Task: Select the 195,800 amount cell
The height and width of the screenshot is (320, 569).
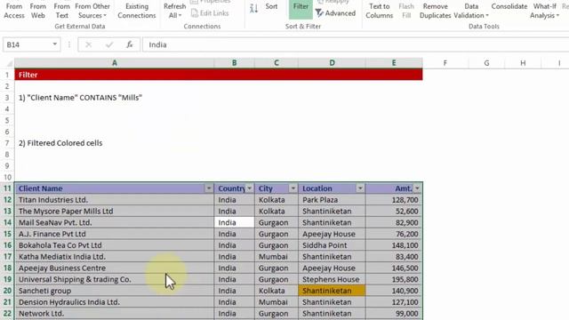Action: pos(394,279)
